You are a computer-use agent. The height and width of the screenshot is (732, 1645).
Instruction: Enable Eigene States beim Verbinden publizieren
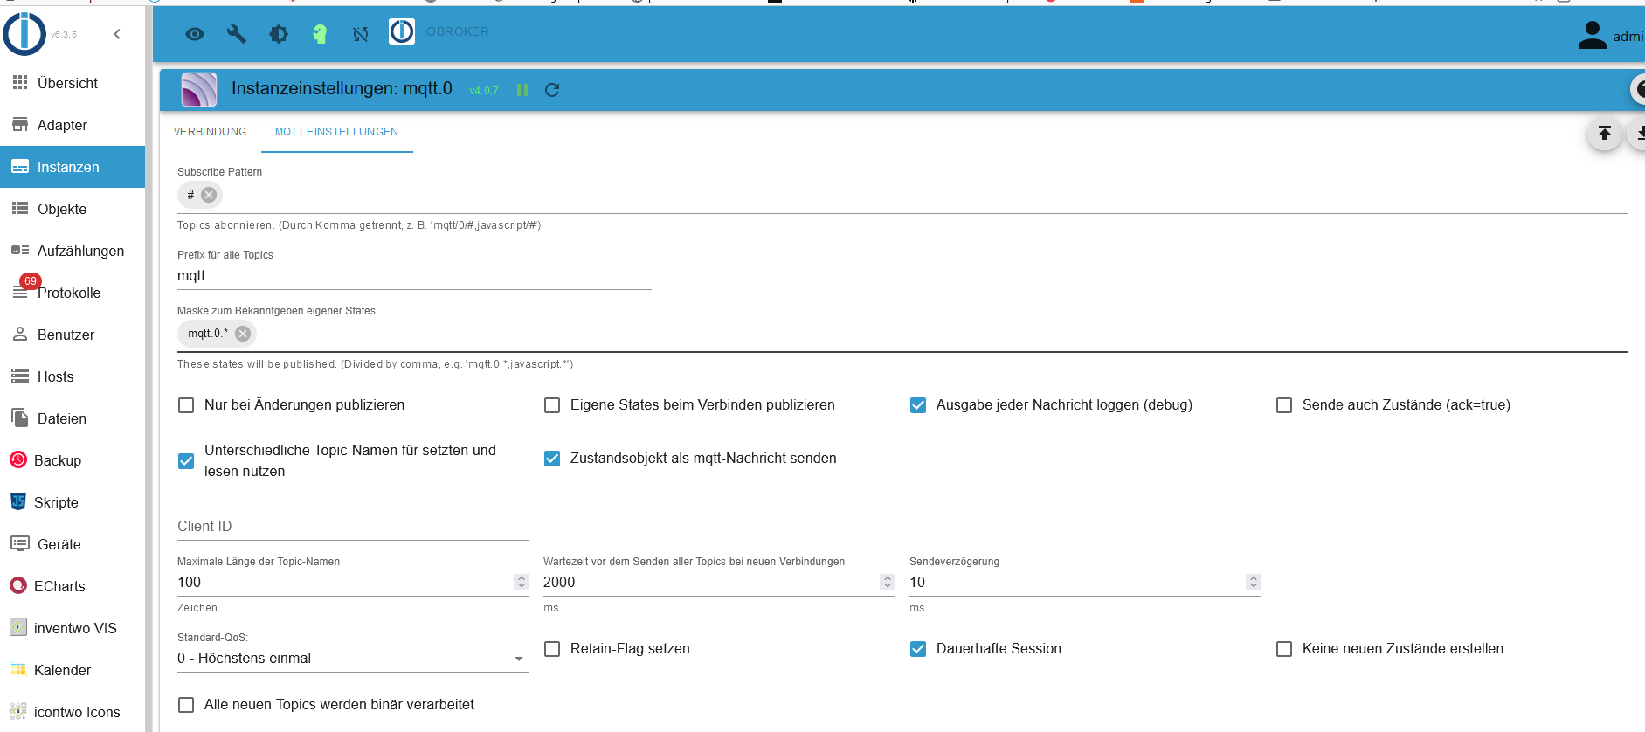552,405
